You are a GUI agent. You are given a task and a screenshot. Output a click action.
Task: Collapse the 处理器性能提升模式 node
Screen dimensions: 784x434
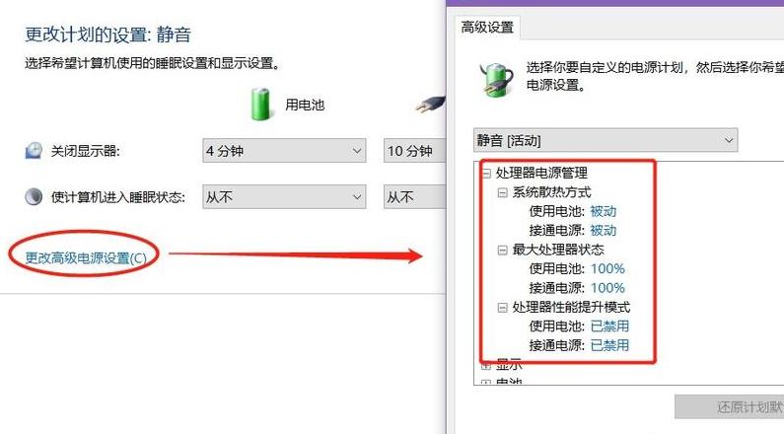503,308
